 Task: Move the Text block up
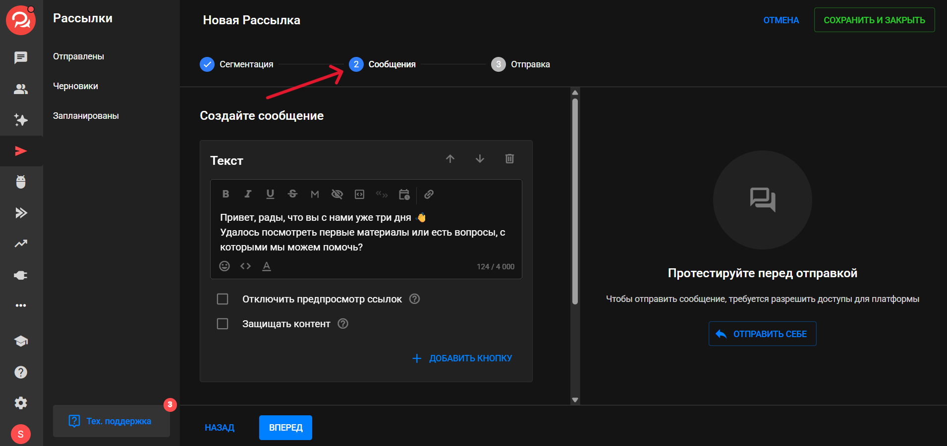click(x=450, y=159)
